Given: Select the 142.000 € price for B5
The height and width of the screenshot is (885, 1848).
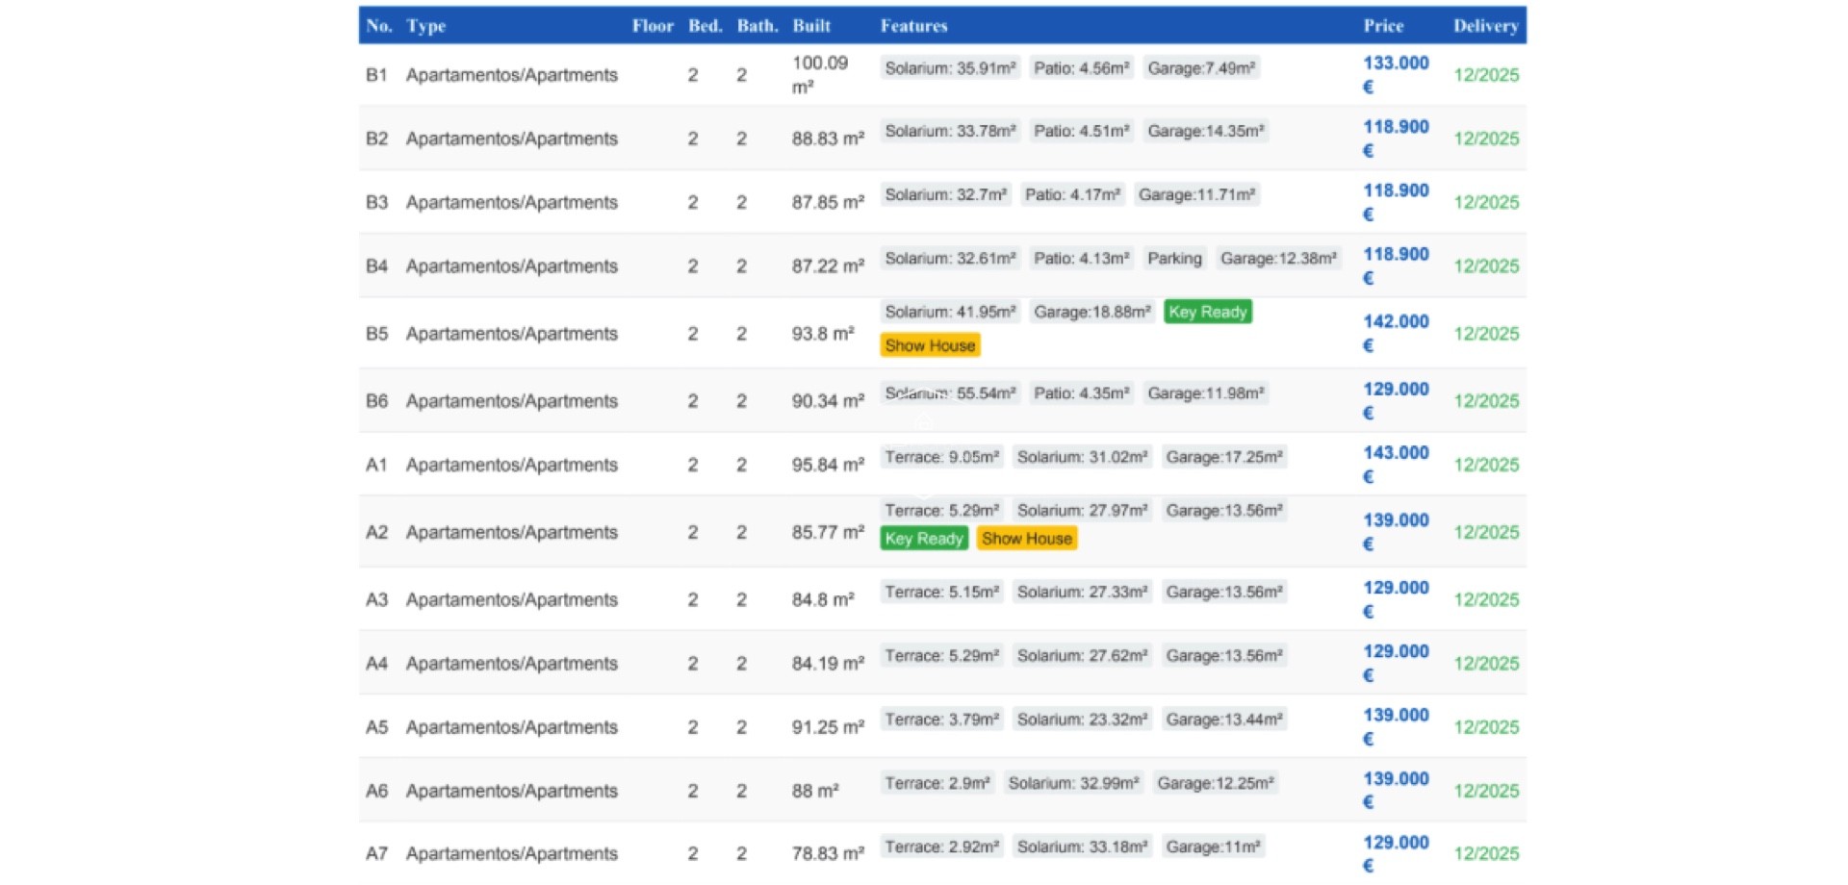Looking at the screenshot, I should [1395, 333].
